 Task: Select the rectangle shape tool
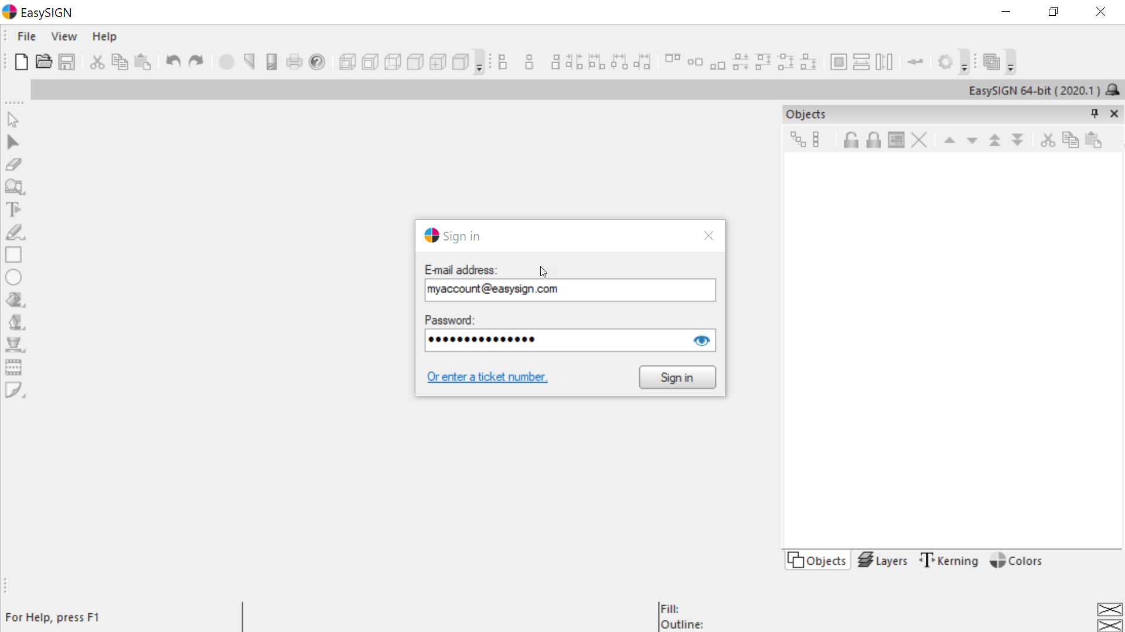pyautogui.click(x=13, y=255)
